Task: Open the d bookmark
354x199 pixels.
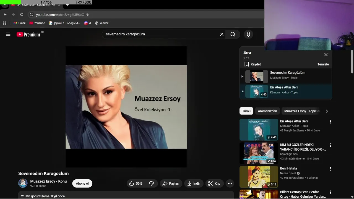Action: (87, 23)
